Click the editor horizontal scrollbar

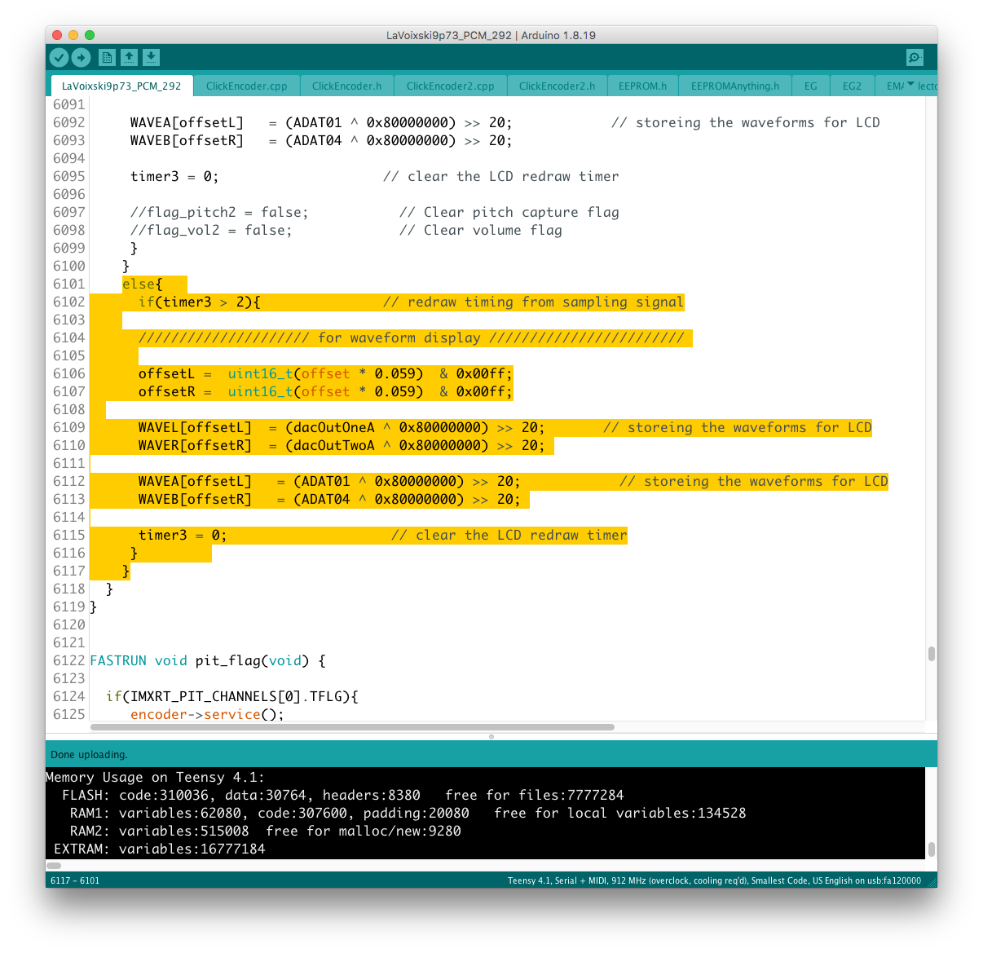pos(352,727)
